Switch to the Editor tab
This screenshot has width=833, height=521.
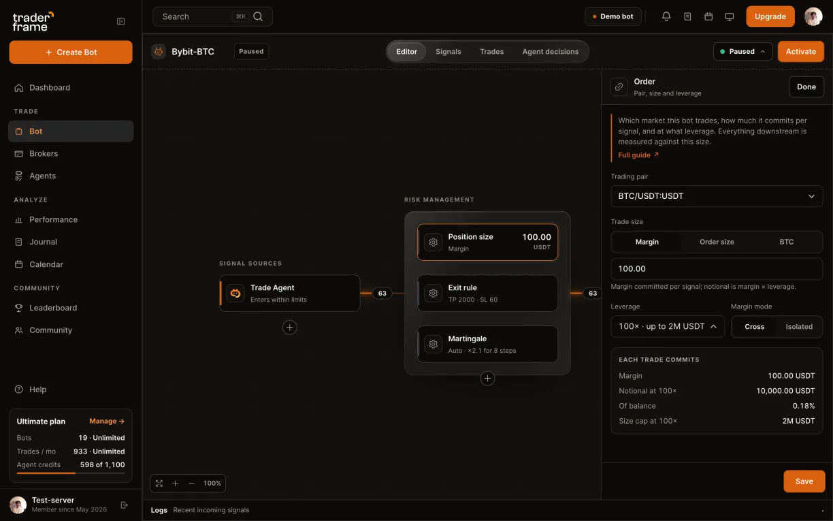pyautogui.click(x=407, y=52)
